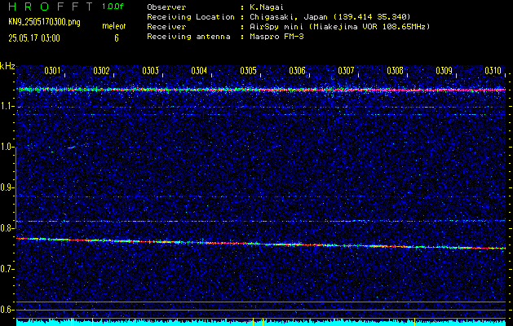Click the version number 1.0.0f
513x326 pixels.
[113, 7]
